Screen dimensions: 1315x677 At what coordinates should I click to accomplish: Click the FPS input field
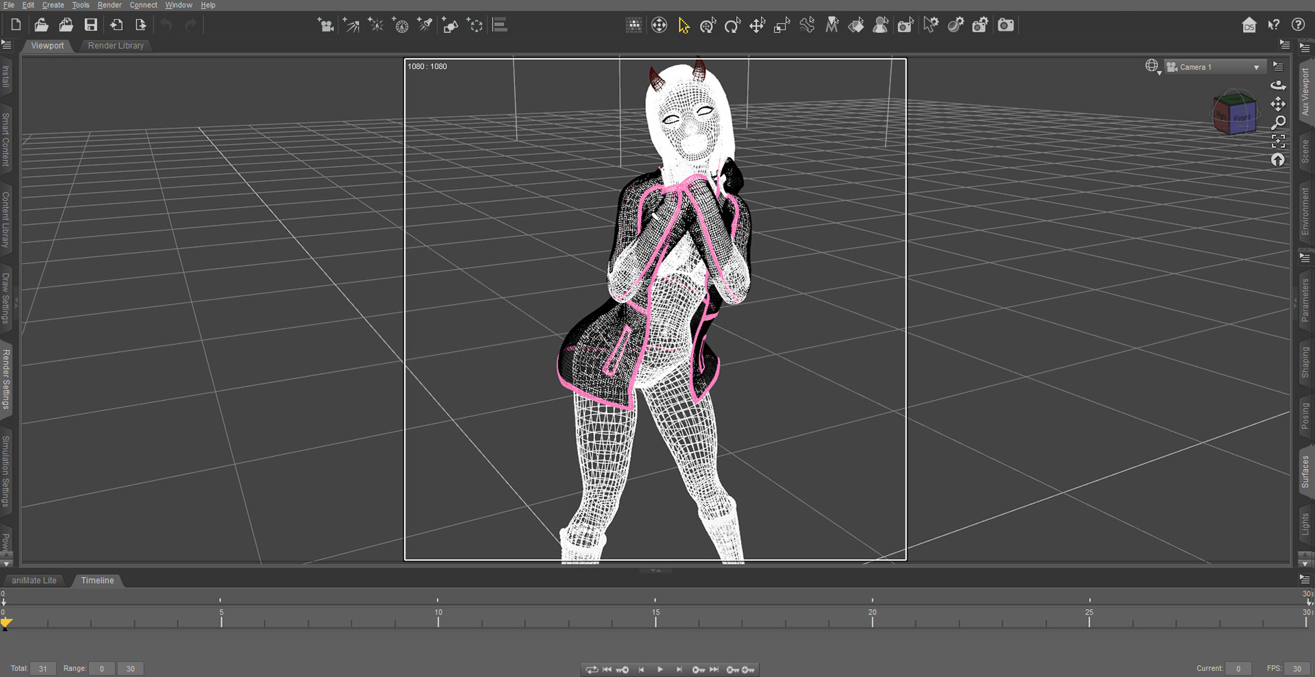1297,669
